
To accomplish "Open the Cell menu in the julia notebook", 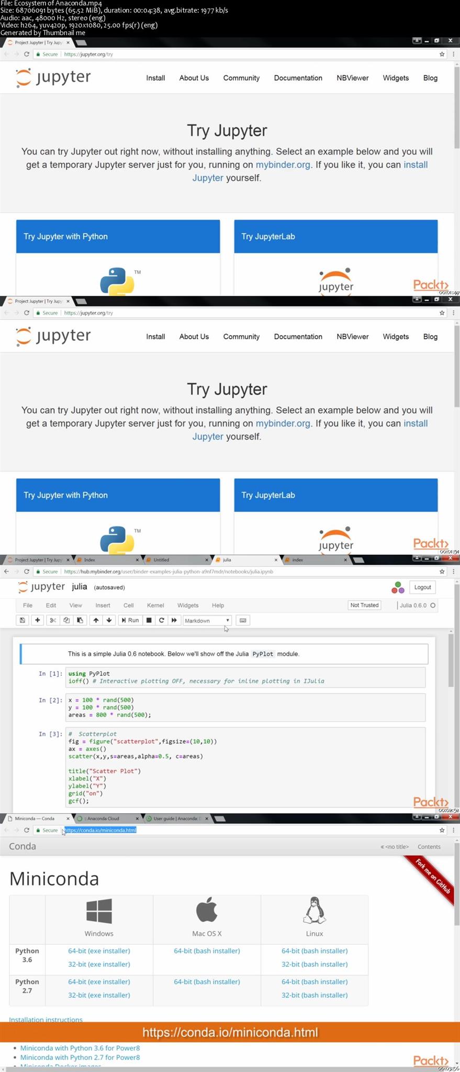I will [x=129, y=605].
